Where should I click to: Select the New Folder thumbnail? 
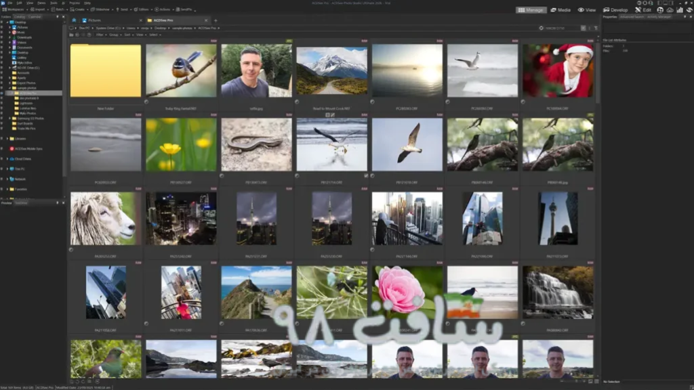tap(106, 70)
